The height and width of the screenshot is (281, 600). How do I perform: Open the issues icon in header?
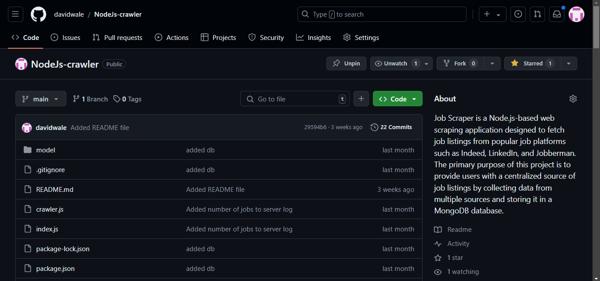click(518, 14)
